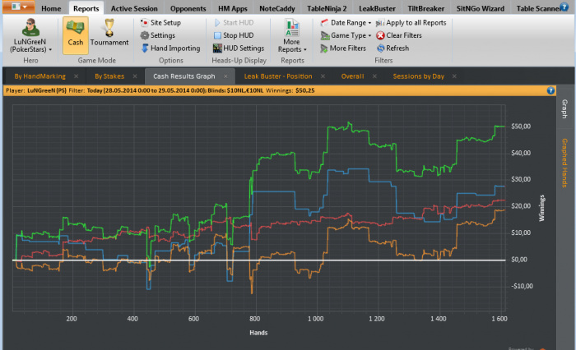Click the $50,00 axis label
This screenshot has width=576, height=350.
(521, 127)
